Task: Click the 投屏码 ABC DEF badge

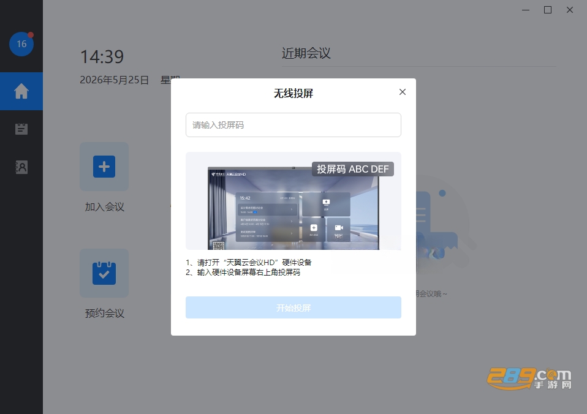Action: pos(353,169)
